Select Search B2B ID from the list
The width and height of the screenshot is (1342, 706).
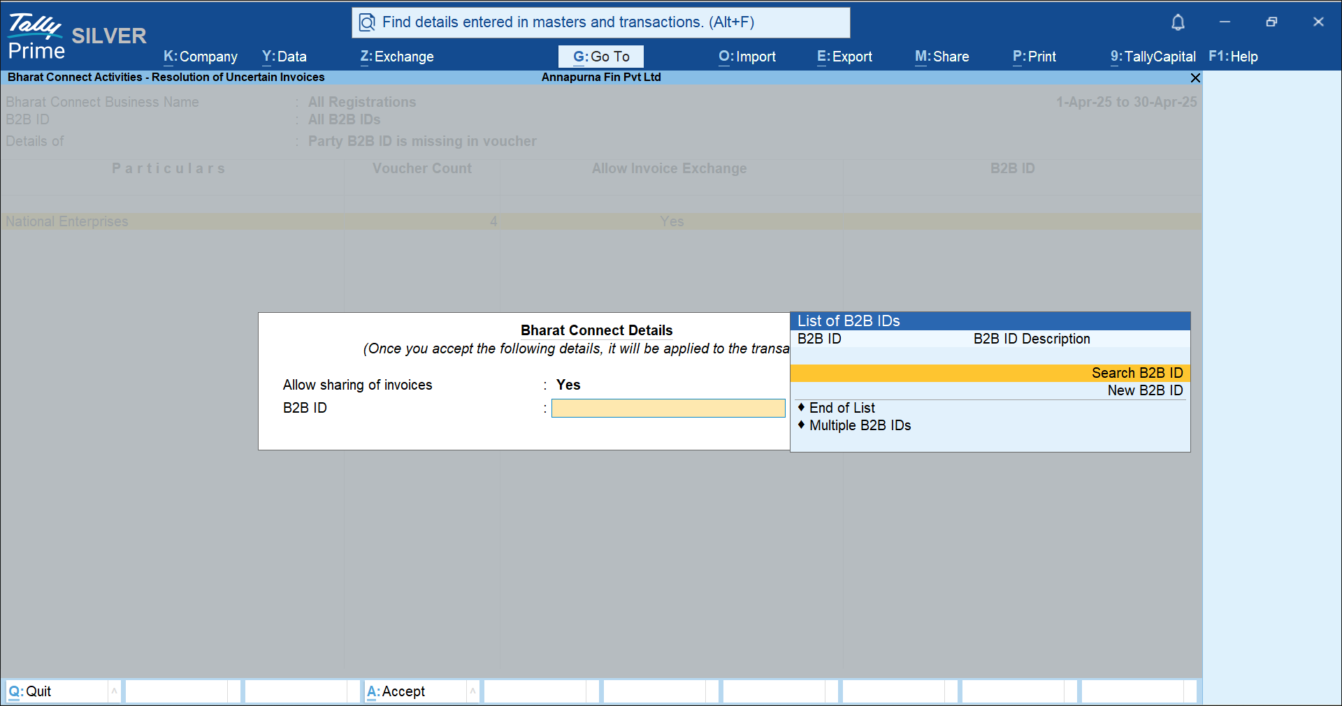click(x=990, y=373)
